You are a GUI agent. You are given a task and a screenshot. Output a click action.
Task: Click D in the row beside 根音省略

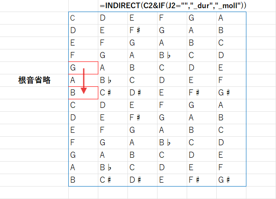point(172,80)
